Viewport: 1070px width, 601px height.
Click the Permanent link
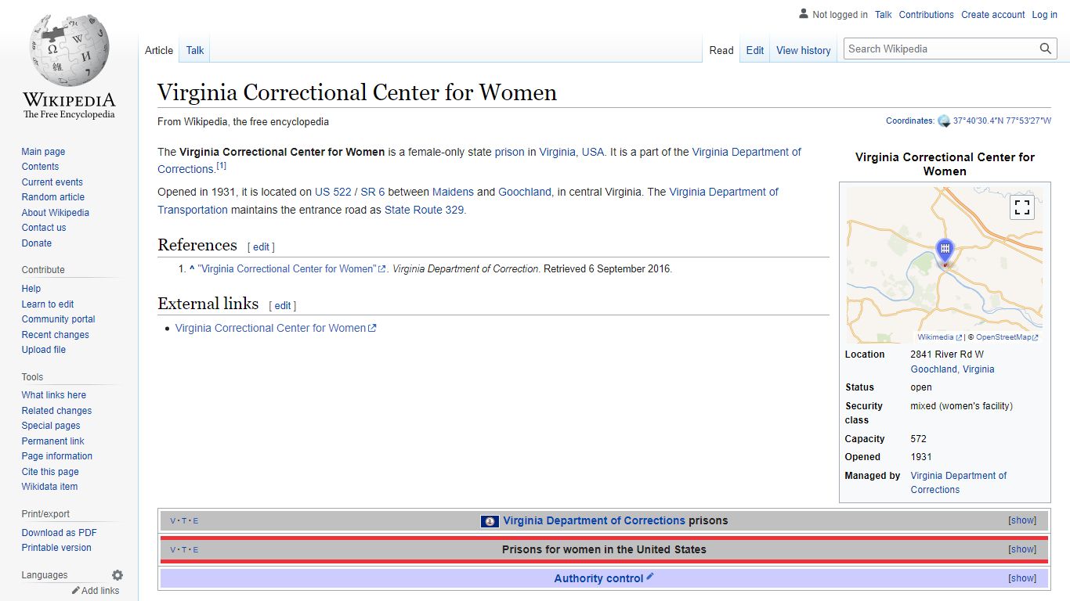pos(52,441)
